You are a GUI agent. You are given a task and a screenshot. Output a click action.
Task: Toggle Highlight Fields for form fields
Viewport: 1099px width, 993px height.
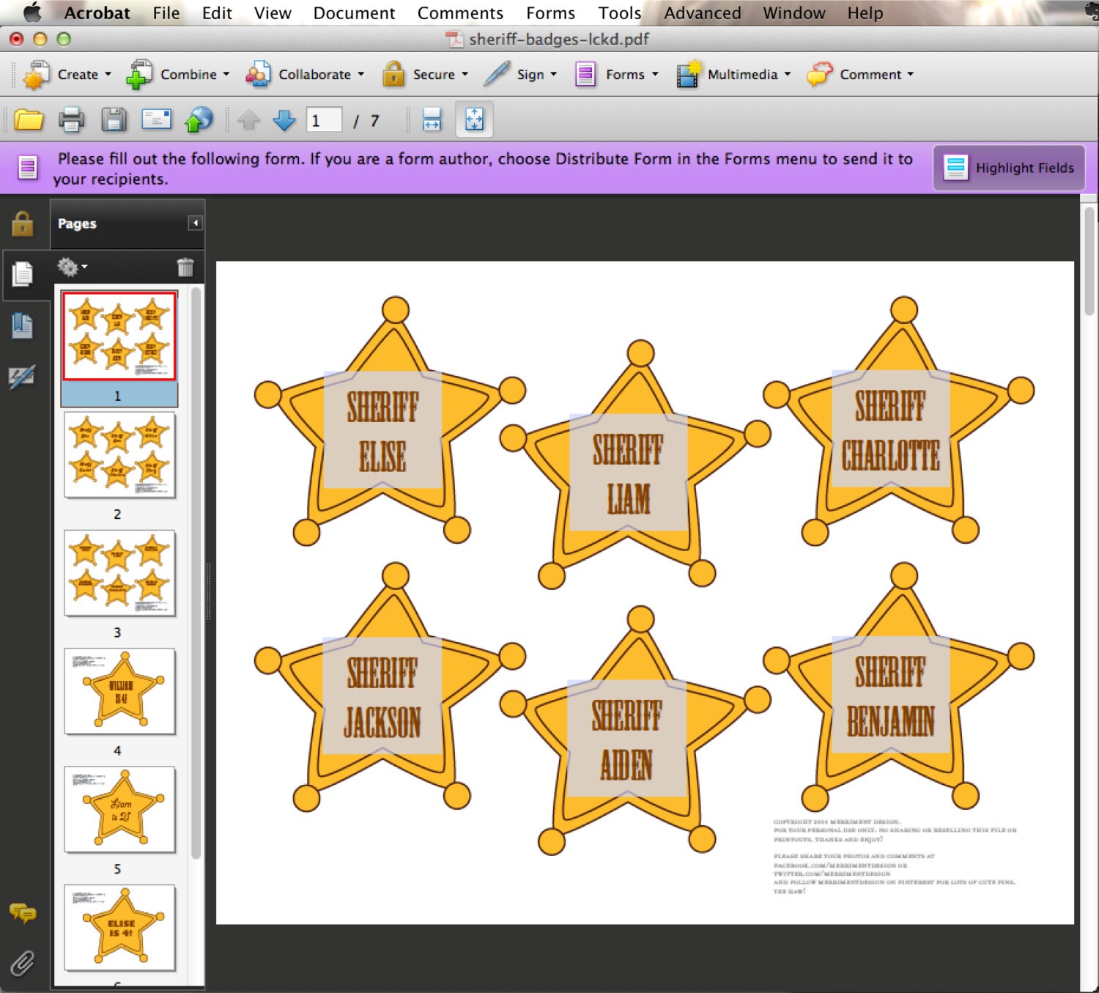click(x=1009, y=167)
